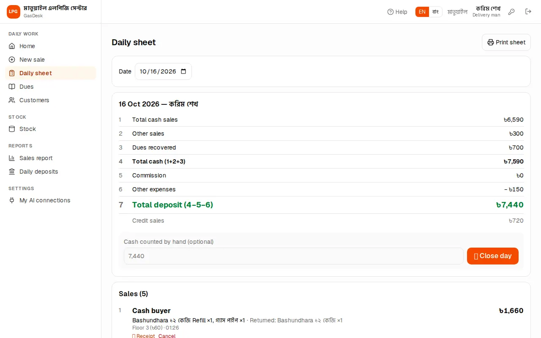Switch language to বাং
This screenshot has height=338, width=541.
(435, 12)
